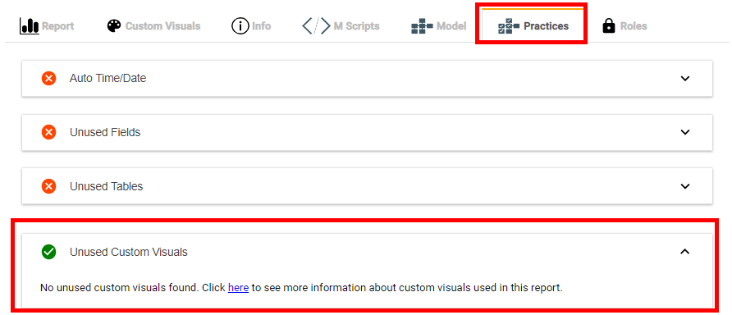Click the Info circle icon
This screenshot has height=315, width=732.
[240, 26]
